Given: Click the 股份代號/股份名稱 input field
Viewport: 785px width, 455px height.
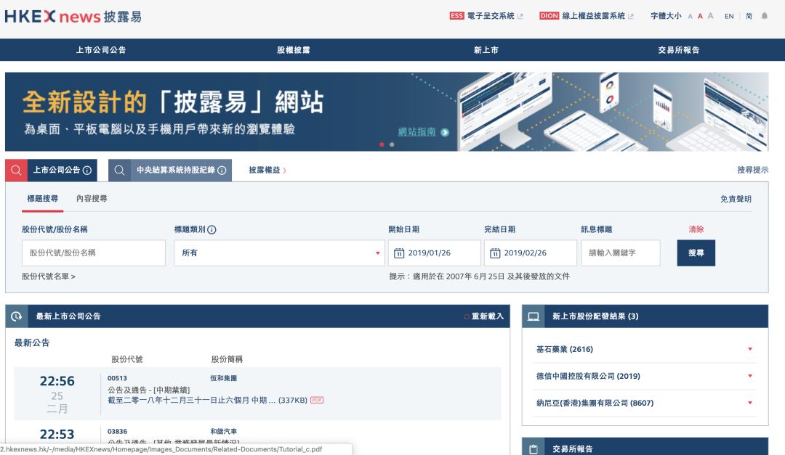Looking at the screenshot, I should tap(93, 253).
